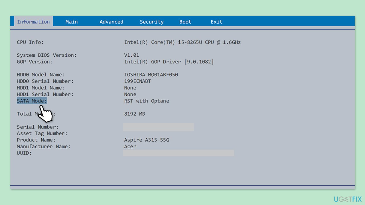The width and height of the screenshot is (365, 205).
Task: Select the blurred UUID field
Action: [x=179, y=153]
